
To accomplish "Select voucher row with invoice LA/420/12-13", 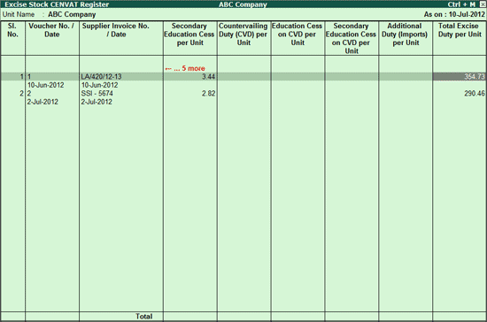I will click(243, 77).
